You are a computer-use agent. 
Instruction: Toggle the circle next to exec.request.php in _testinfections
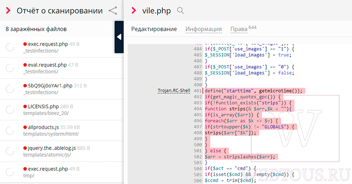coord(10,47)
